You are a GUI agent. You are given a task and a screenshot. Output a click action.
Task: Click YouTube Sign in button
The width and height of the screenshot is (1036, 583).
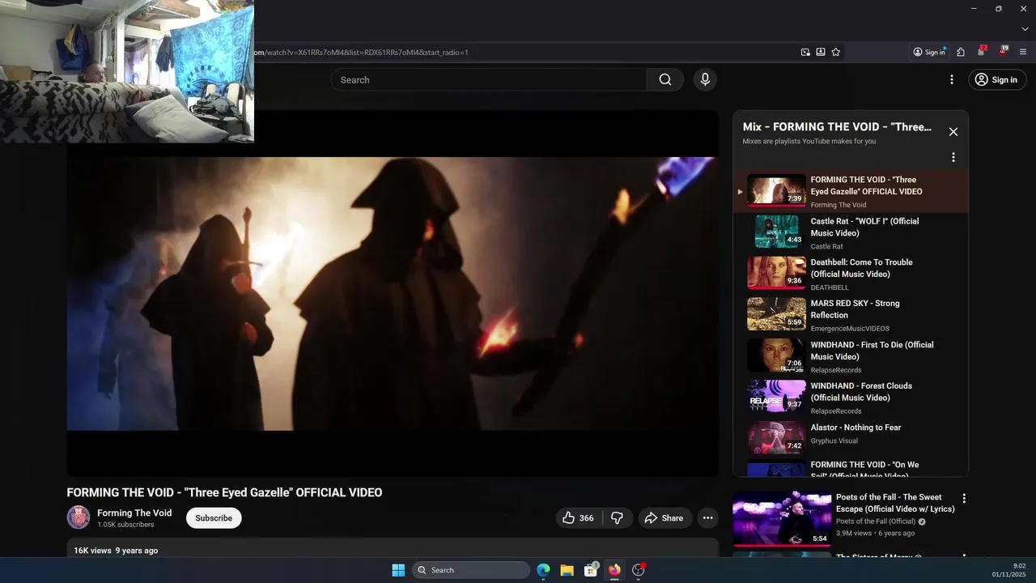pos(997,79)
